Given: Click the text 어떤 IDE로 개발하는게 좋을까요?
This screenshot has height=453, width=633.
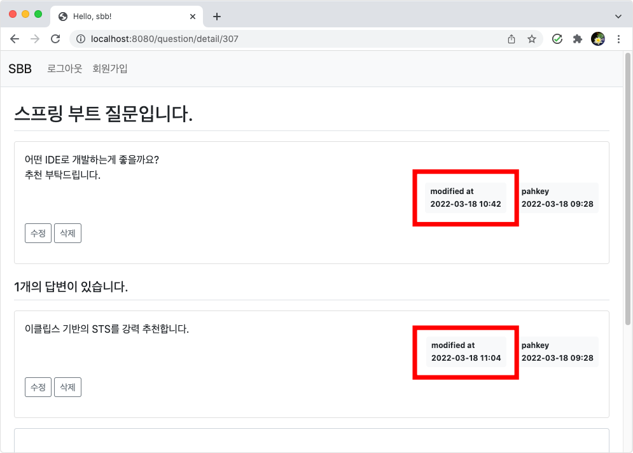Looking at the screenshot, I should coord(92,160).
